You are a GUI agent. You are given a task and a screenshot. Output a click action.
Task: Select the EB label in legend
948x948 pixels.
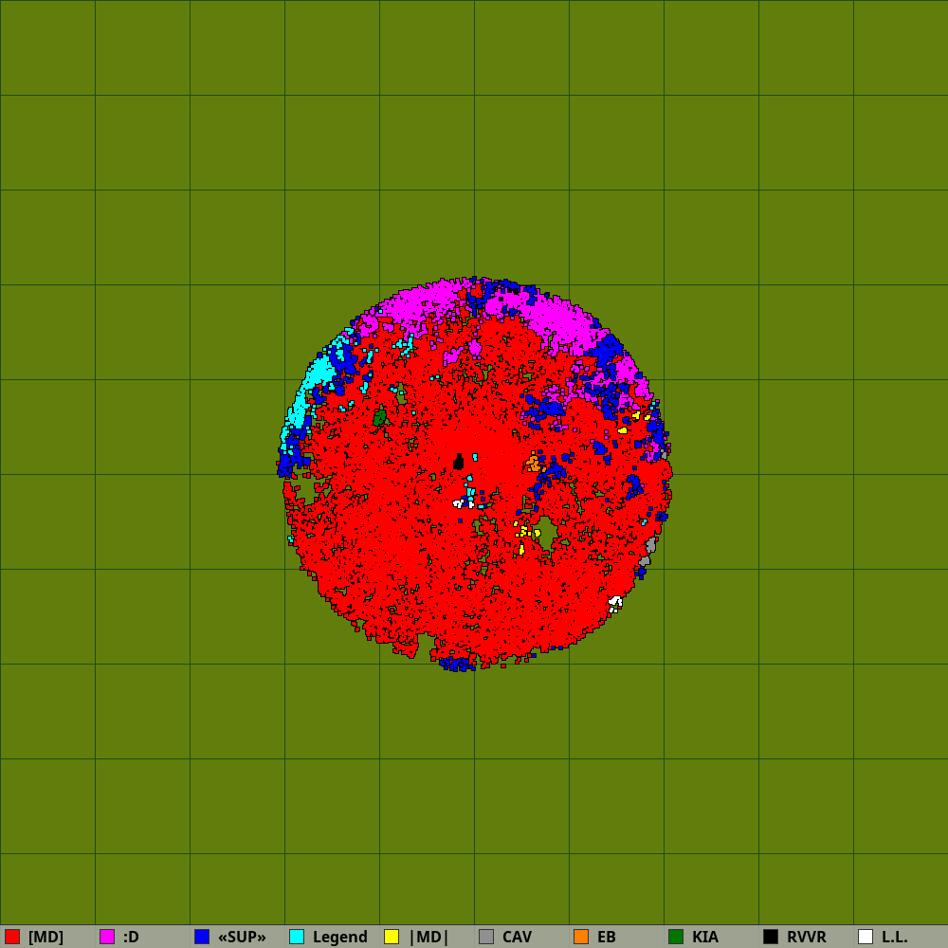[x=607, y=937]
